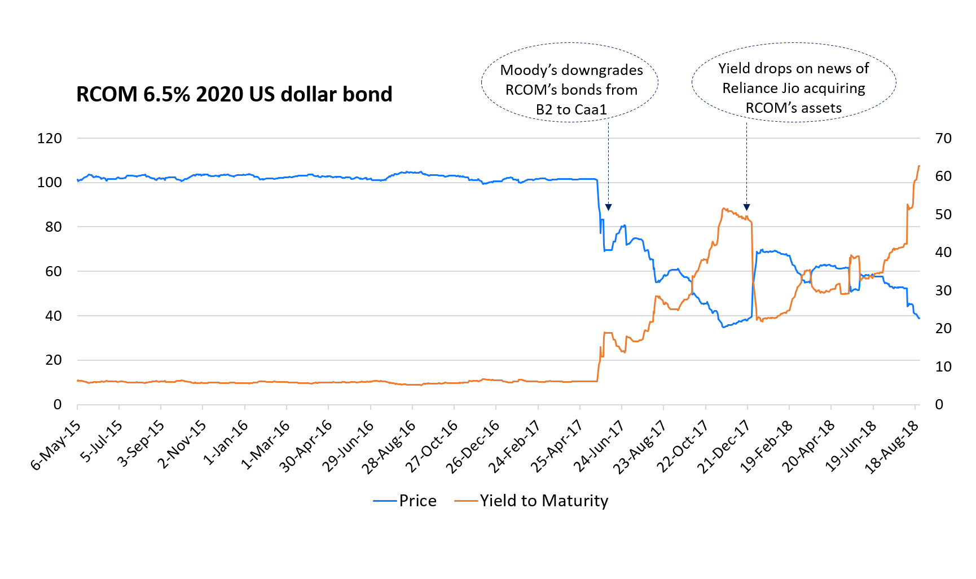Viewport: 976px width, 579px height.
Task: Click the 120 value on left axis
Action: [50, 138]
